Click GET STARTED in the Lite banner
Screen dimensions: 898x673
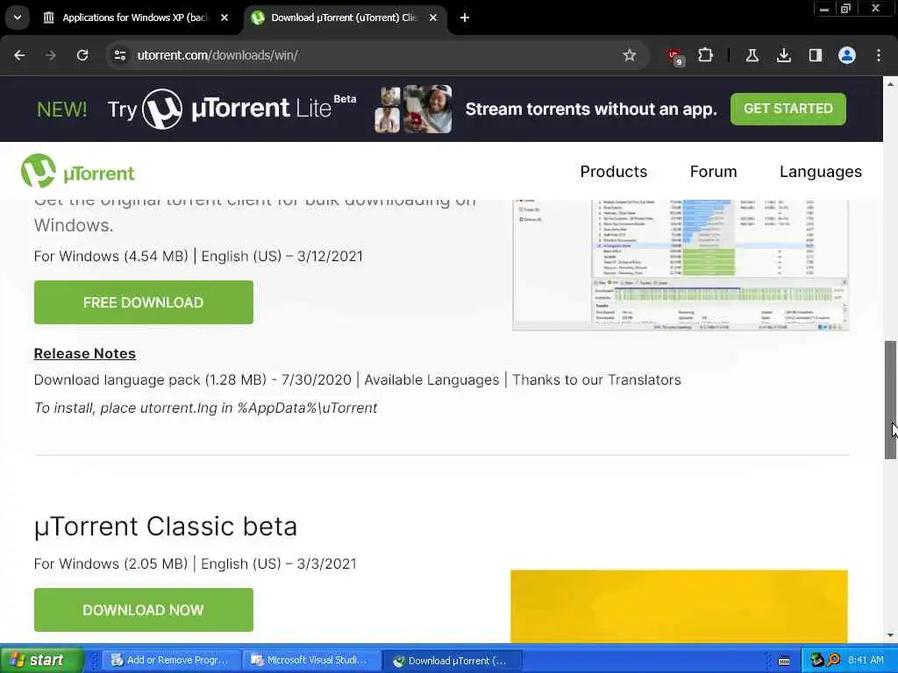(788, 109)
